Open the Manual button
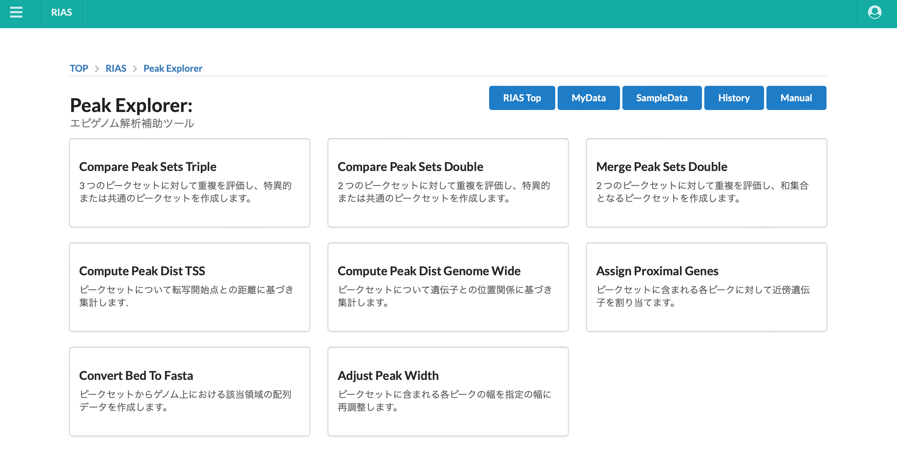The width and height of the screenshot is (897, 456). [x=796, y=98]
